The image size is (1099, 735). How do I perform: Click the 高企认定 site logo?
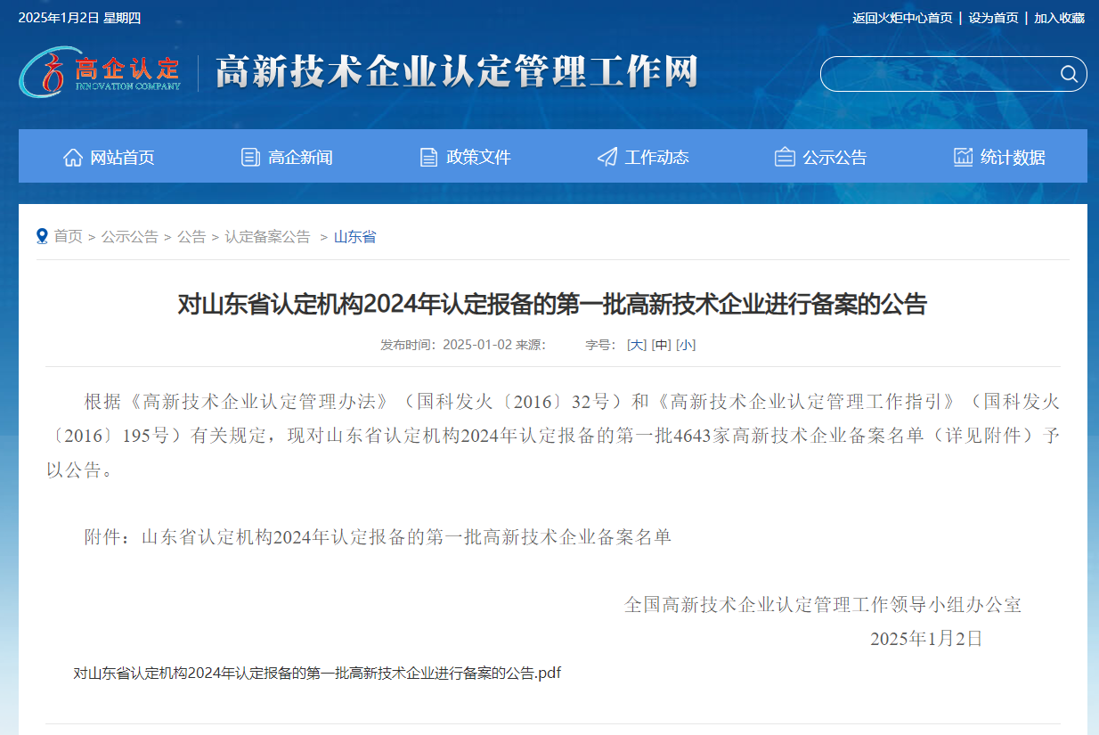point(100,71)
